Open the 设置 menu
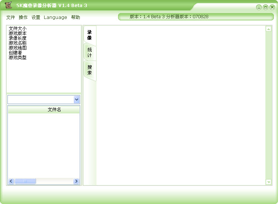The height and width of the screenshot is (204, 278). [36, 17]
